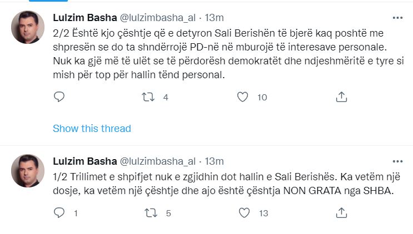413x234 pixels.
Task: Open Lulzim Basha's avatar on top tweet
Action: pos(27,27)
